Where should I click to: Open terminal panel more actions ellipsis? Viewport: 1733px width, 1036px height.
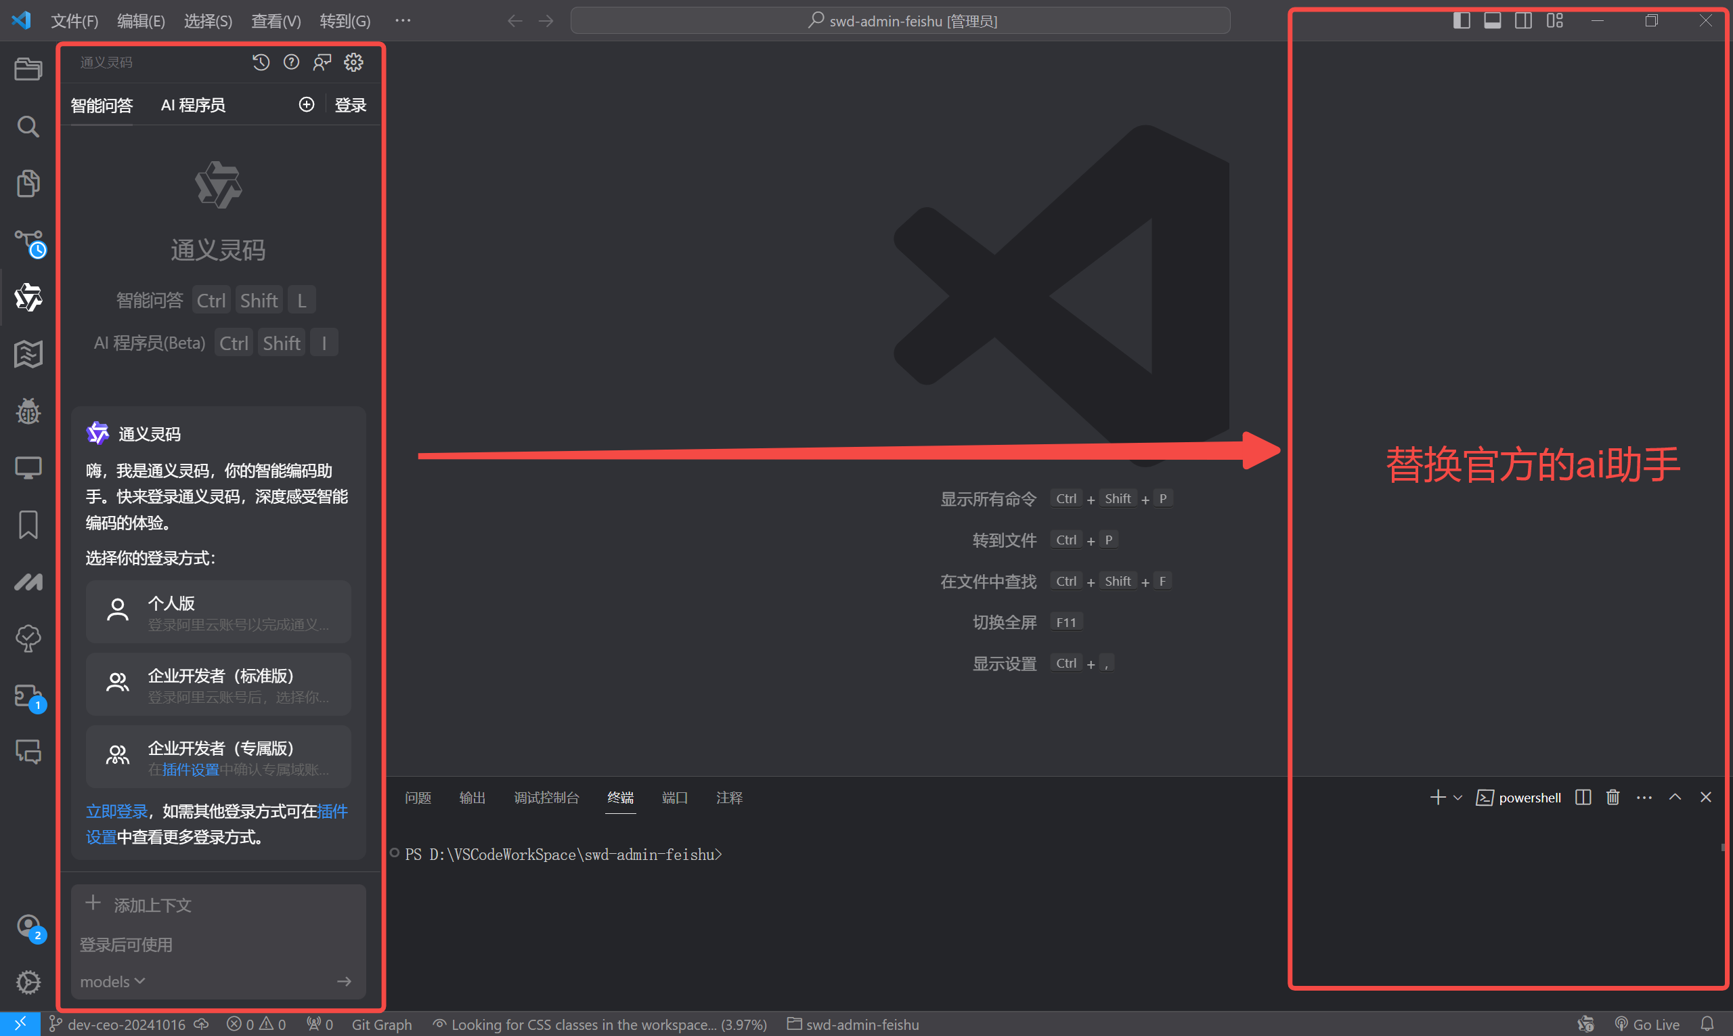1644,797
